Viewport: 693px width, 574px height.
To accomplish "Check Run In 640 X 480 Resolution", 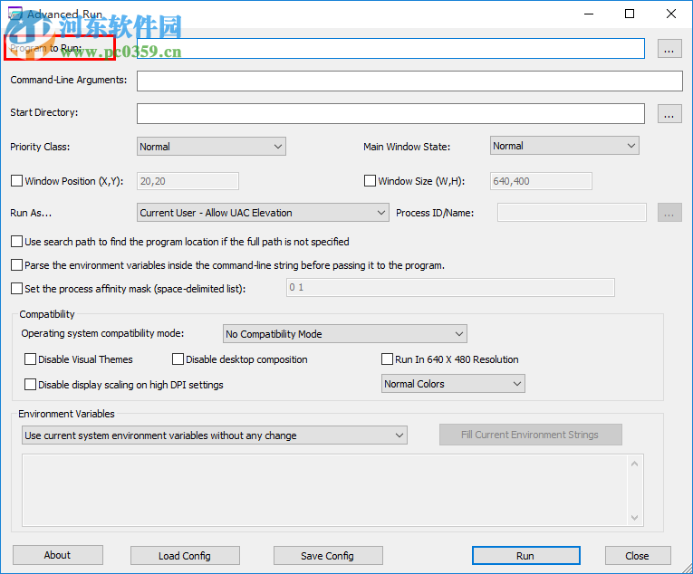I will [x=387, y=359].
